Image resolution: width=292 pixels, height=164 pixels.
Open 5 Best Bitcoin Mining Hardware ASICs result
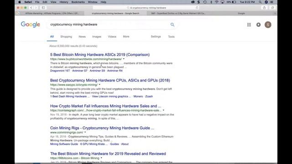tap(100, 55)
